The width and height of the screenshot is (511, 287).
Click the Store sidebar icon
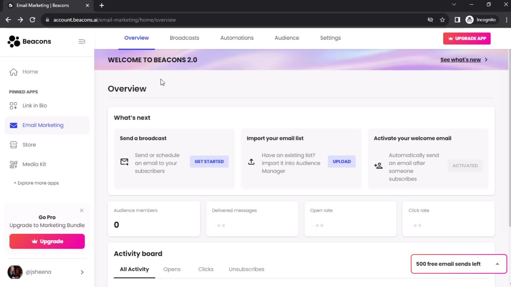13,144
